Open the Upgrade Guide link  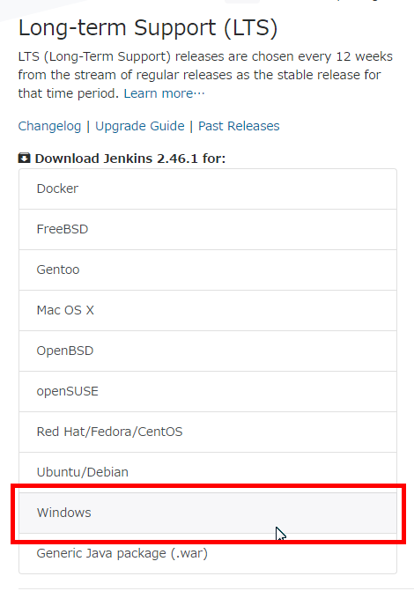[x=140, y=126]
